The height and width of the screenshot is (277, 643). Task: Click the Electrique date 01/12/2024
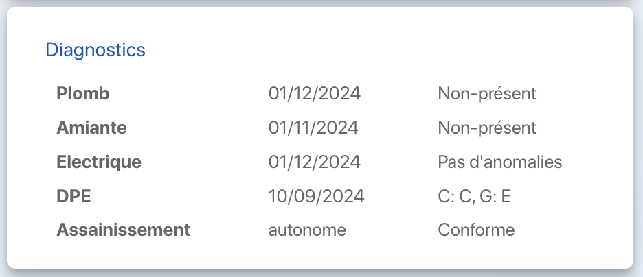(x=314, y=162)
